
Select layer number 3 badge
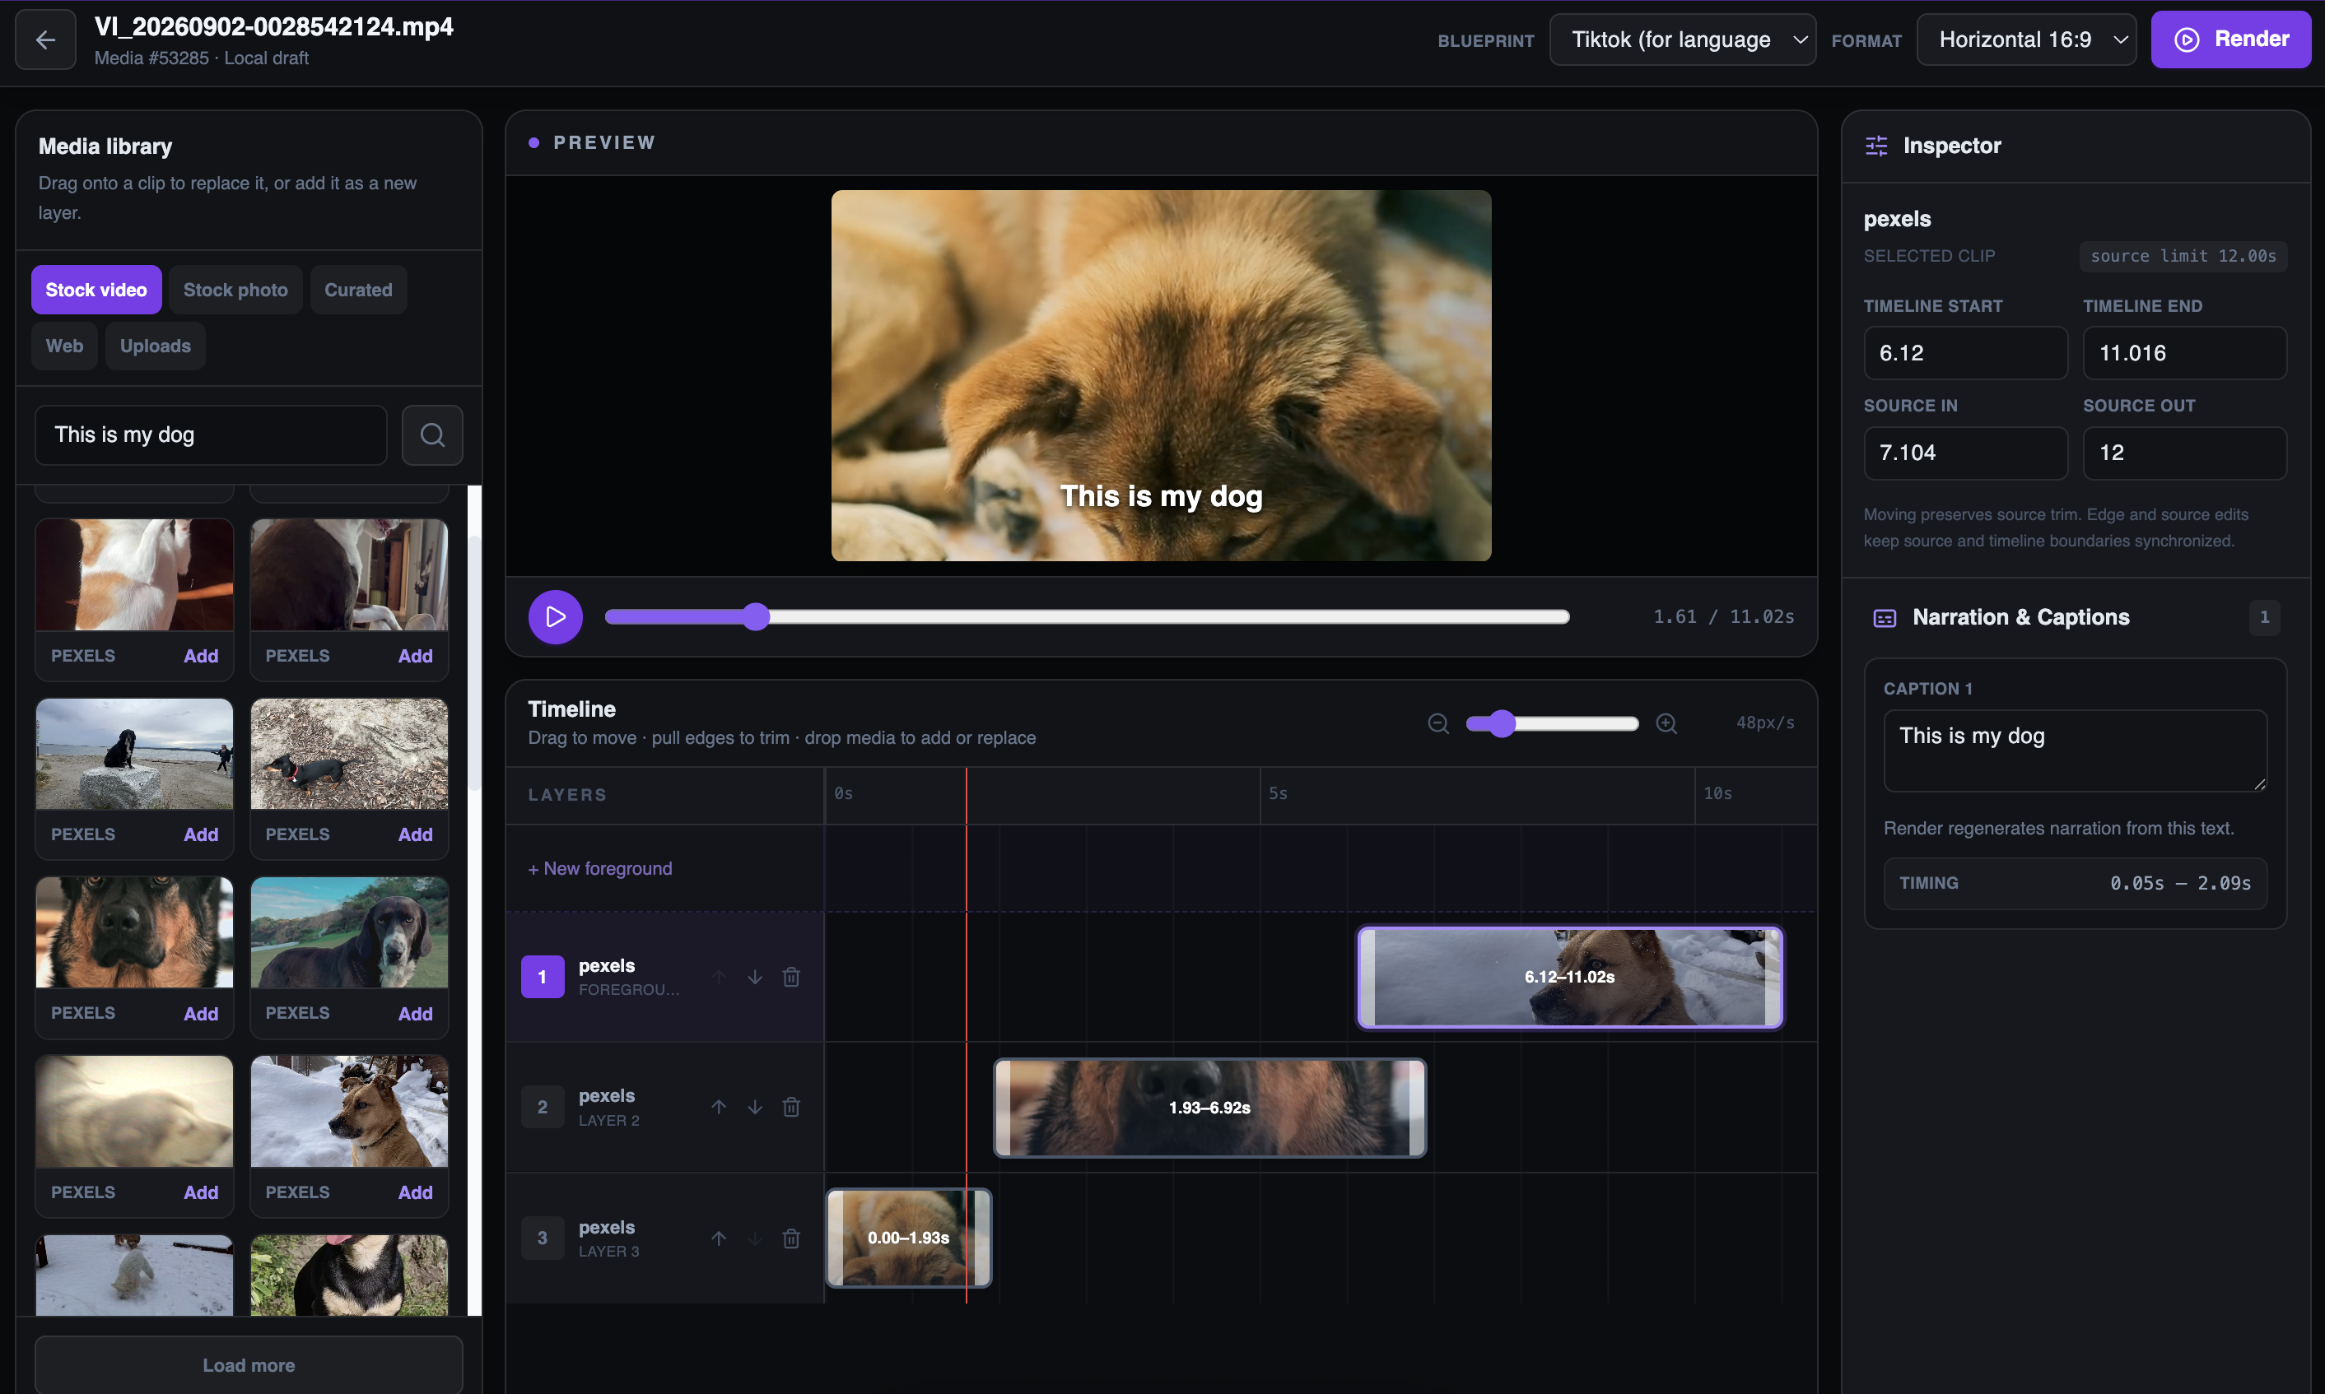(543, 1238)
